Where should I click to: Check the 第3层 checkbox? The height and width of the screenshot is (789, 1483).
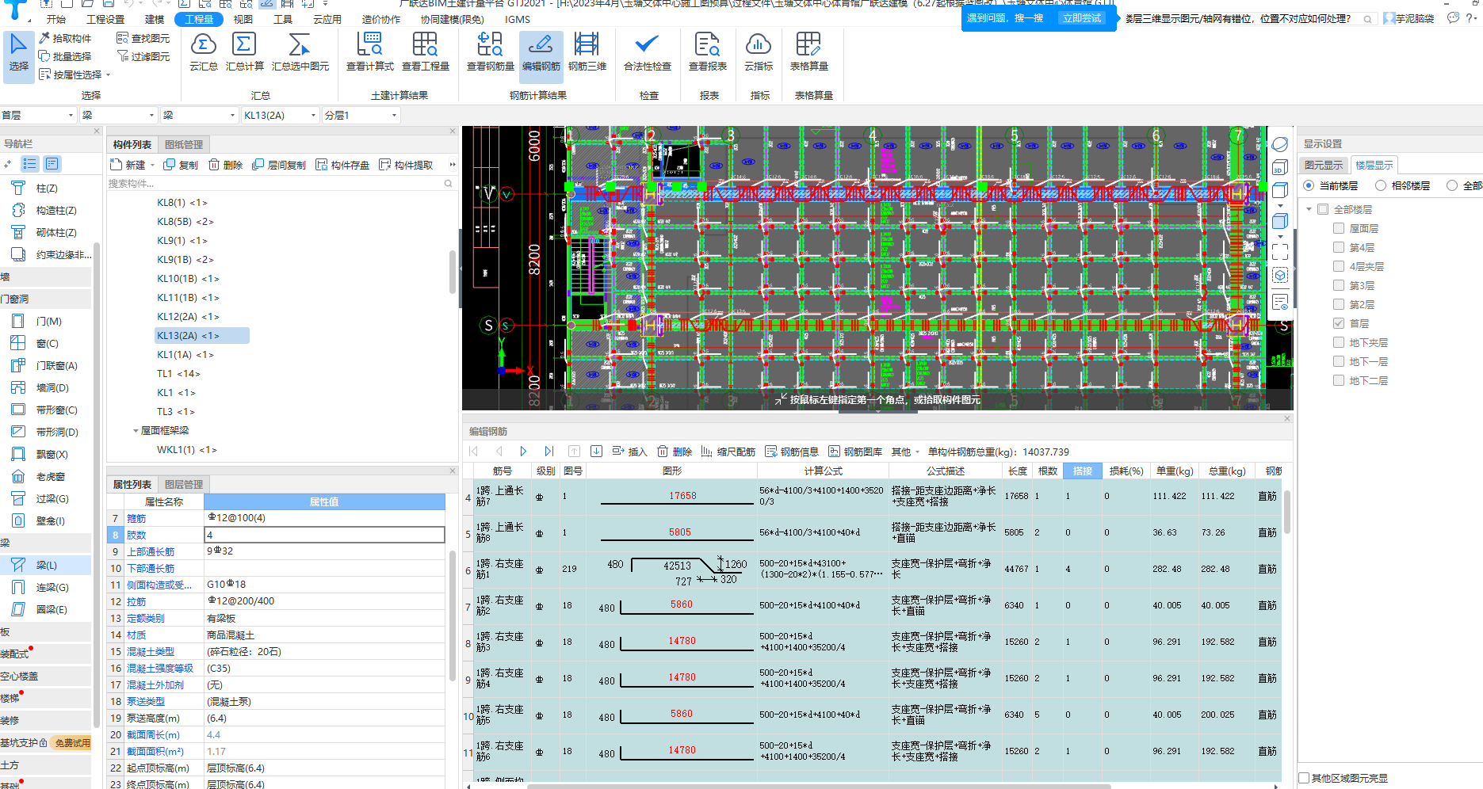tap(1339, 285)
